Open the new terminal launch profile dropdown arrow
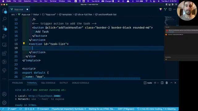198x111 pixels. pos(158,83)
